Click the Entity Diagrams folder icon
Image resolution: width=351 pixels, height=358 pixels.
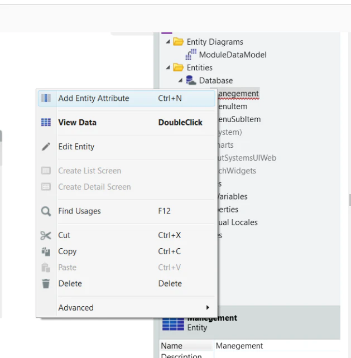[178, 42]
